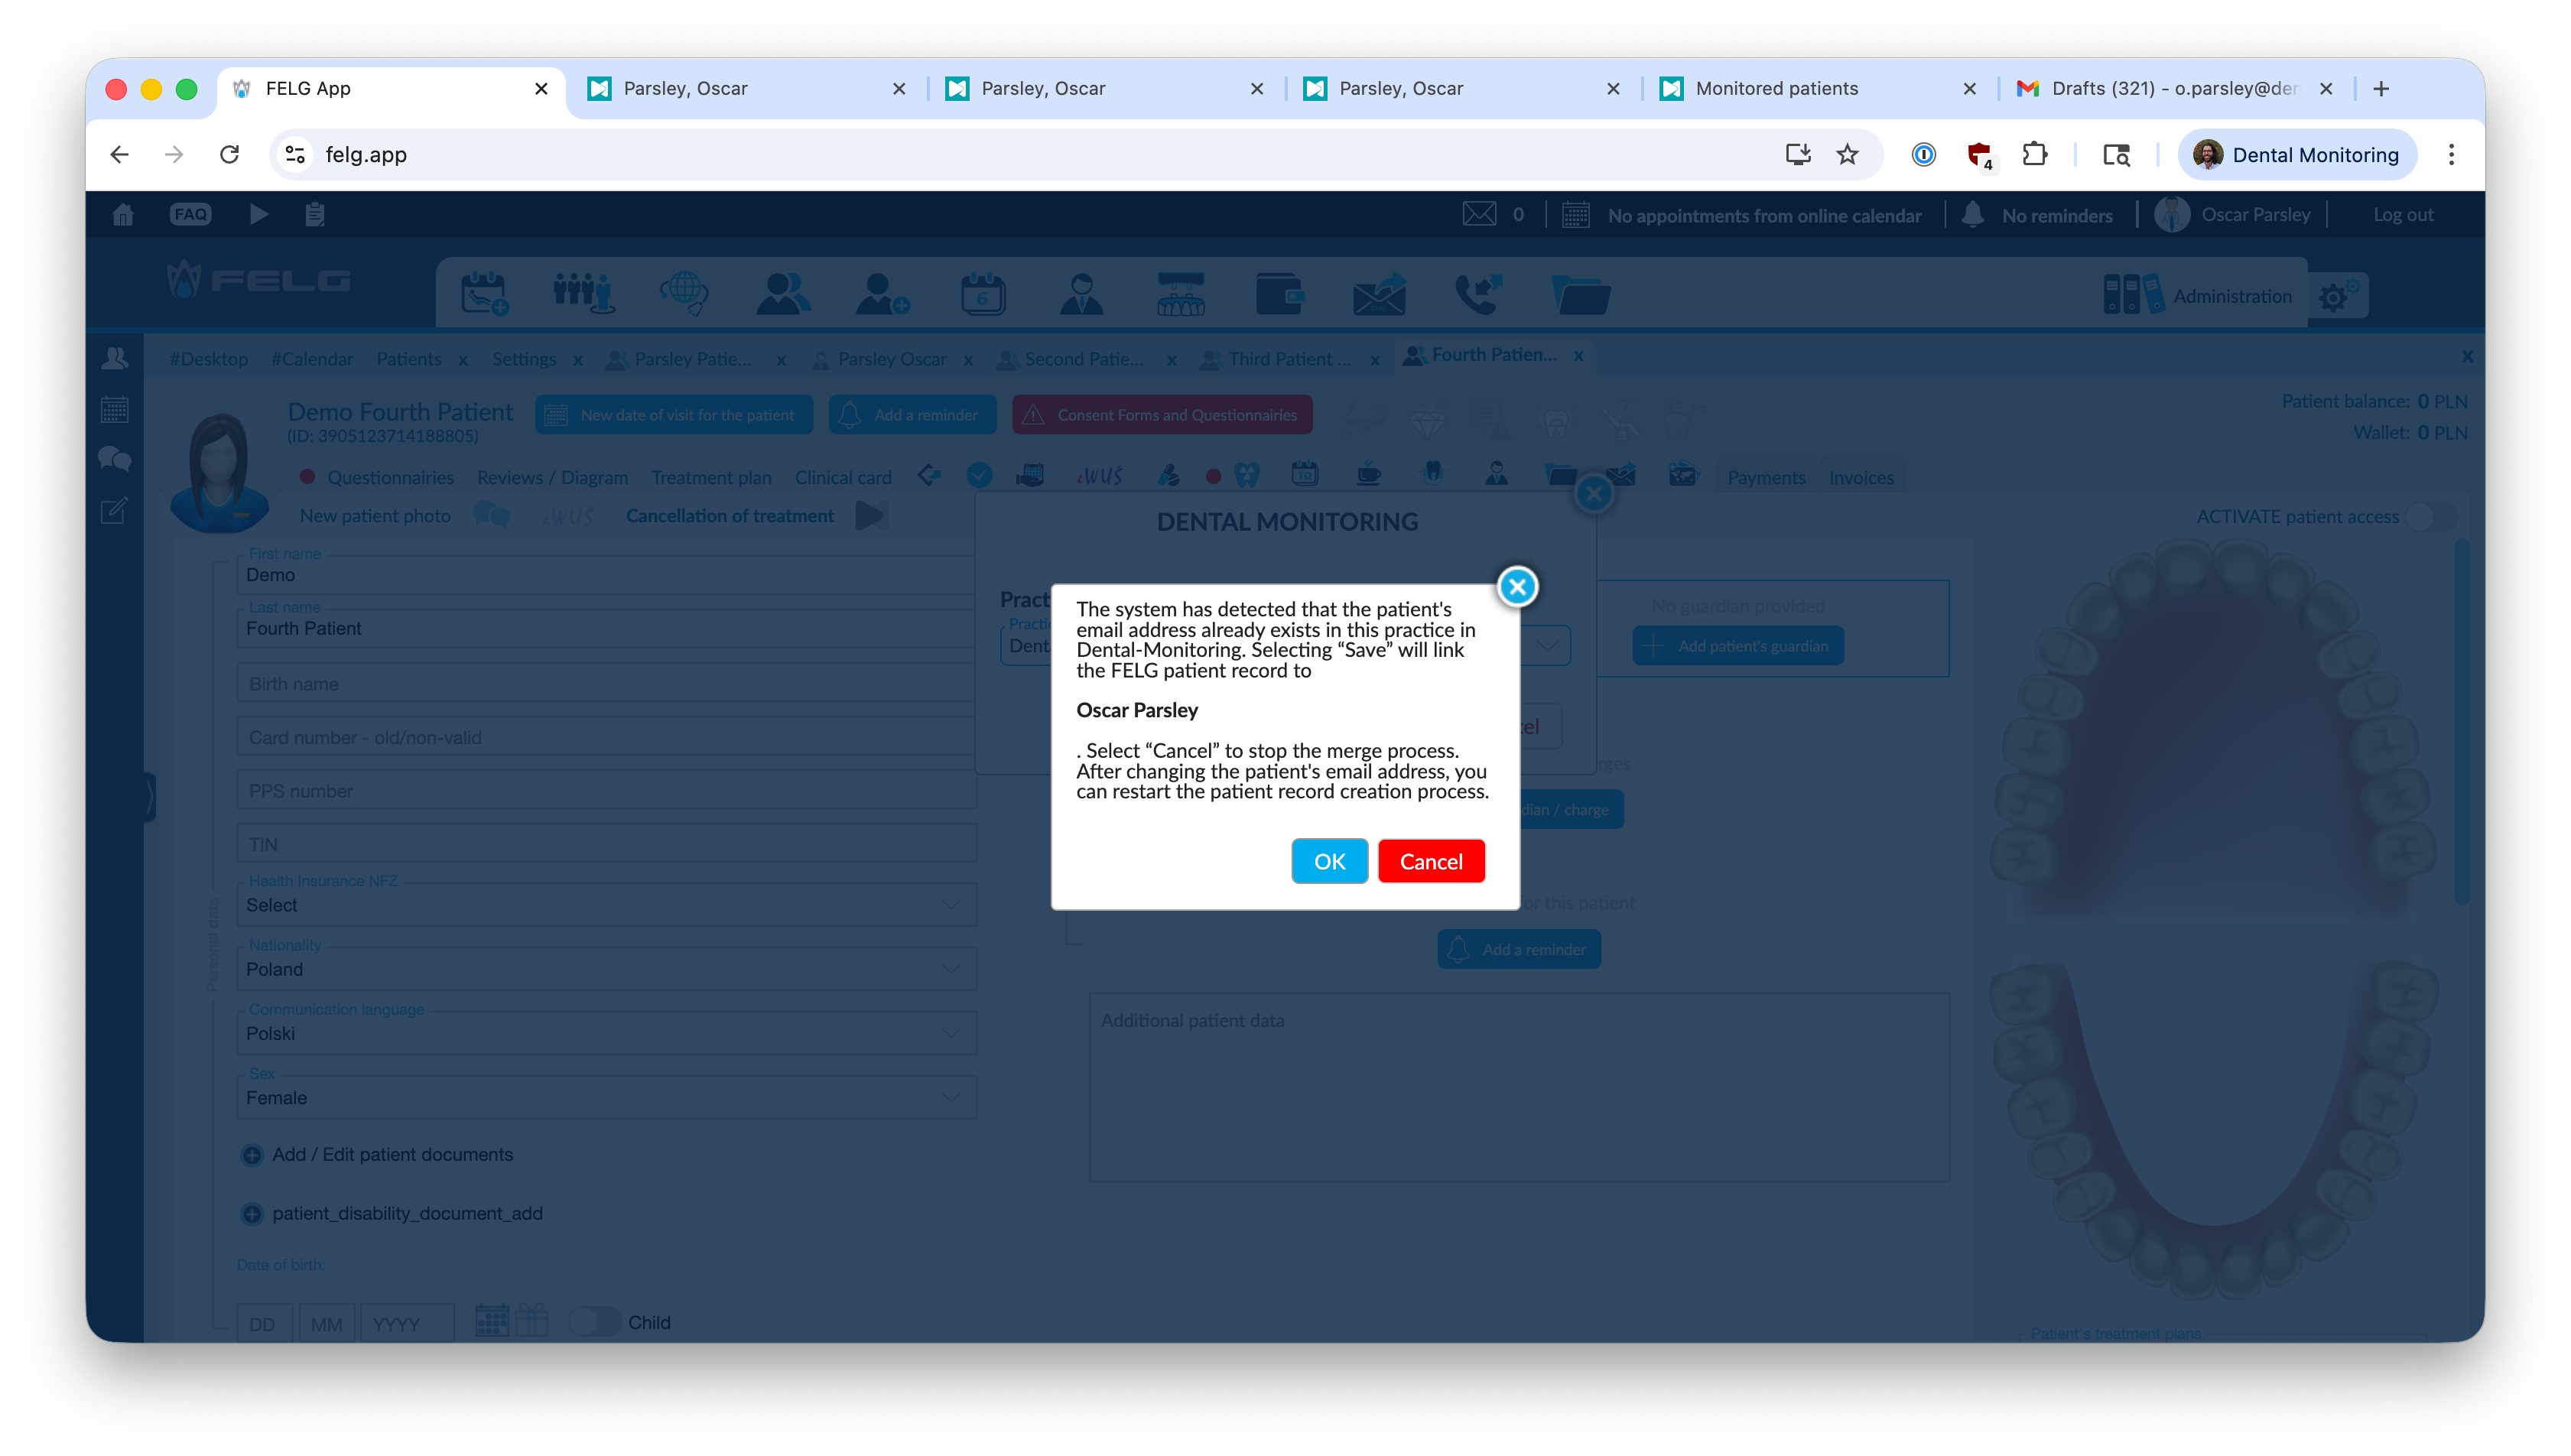Click Cancellation of treatment link
2571x1456 pixels.
click(730, 516)
